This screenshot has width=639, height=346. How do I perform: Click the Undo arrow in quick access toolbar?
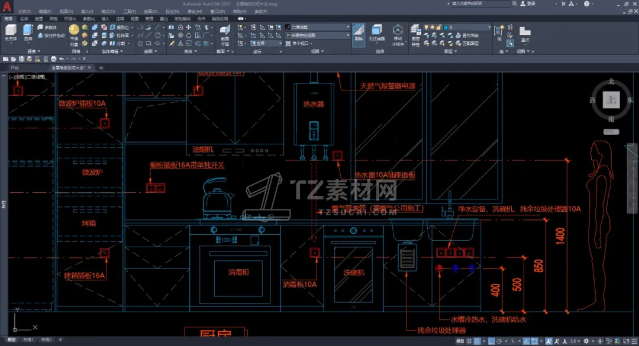tap(62, 59)
